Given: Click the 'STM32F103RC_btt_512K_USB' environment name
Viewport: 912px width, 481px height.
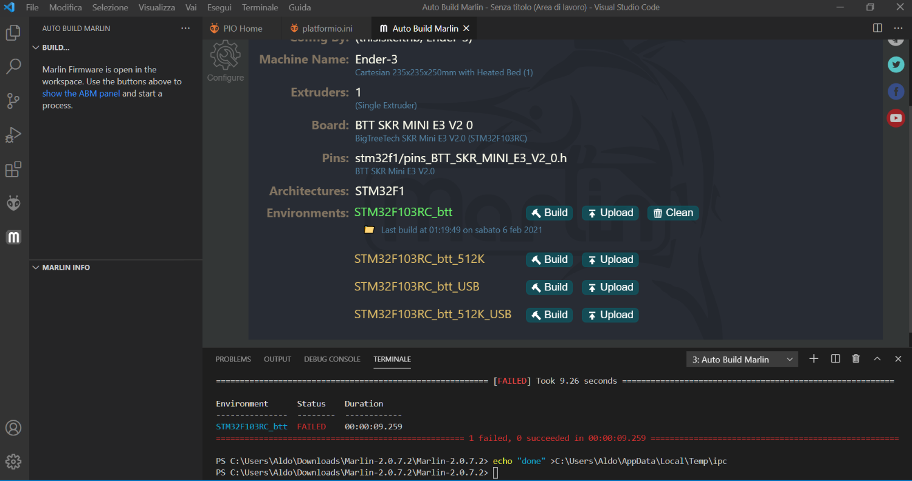Looking at the screenshot, I should coord(433,315).
